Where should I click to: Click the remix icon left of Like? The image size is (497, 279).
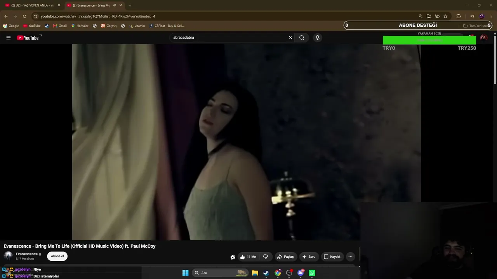point(233,257)
